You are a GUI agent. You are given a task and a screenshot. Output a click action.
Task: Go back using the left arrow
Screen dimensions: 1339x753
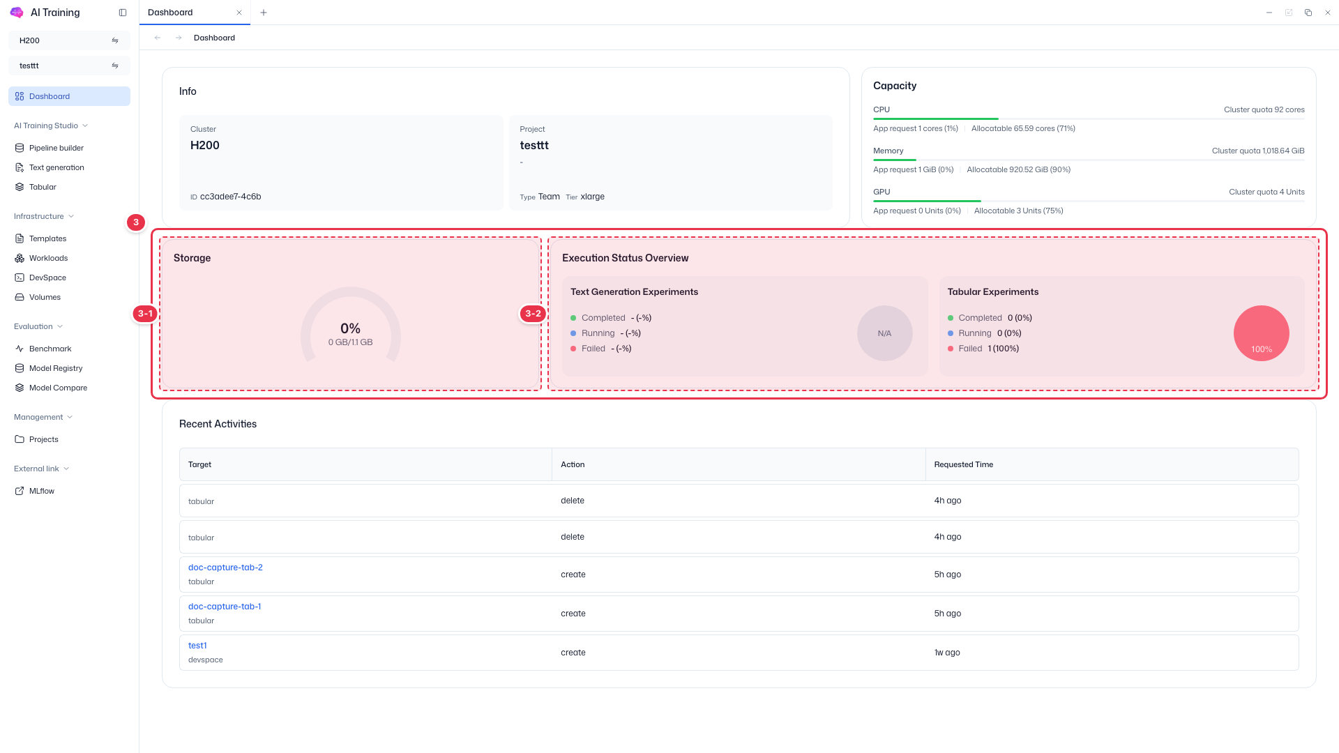click(158, 38)
